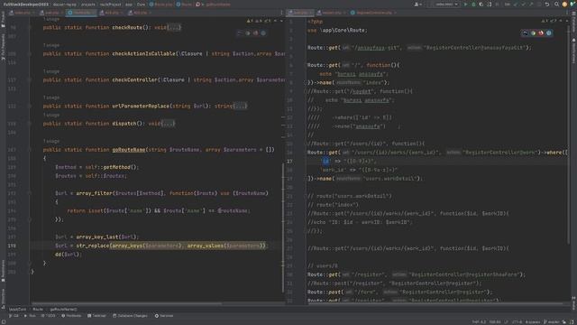Image resolution: width=577 pixels, height=325 pixels.
Task: Click Chrome browser icon in left editor
Action: (x=248, y=33)
